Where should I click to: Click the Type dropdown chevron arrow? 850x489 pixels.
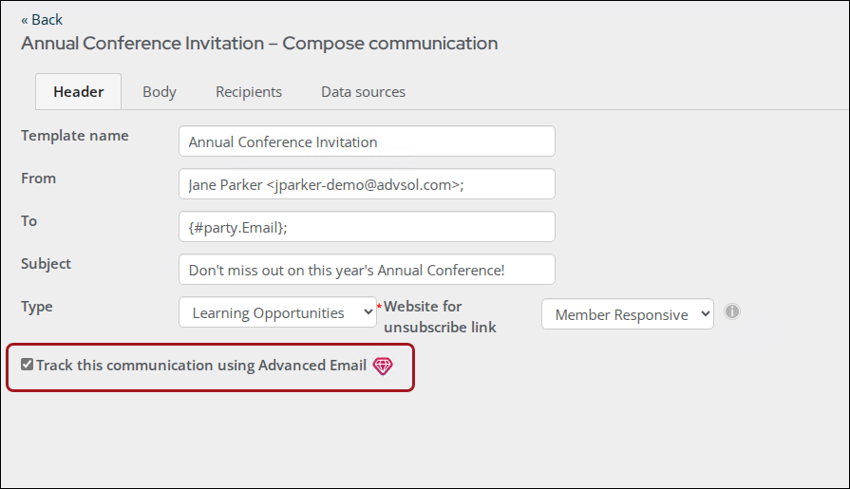[368, 312]
